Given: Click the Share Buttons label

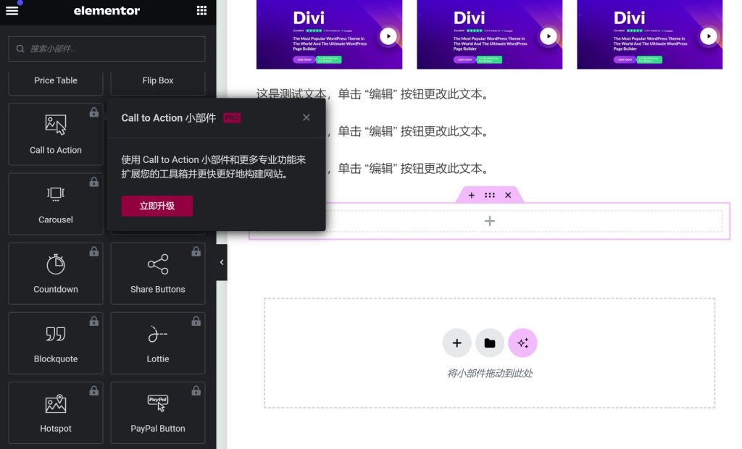Looking at the screenshot, I should (157, 289).
